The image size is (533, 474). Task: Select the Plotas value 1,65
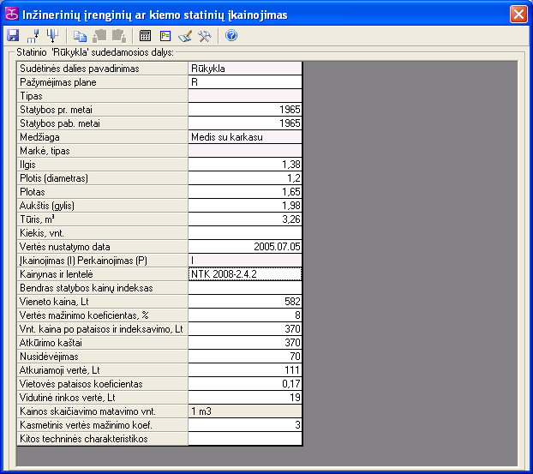(245, 192)
